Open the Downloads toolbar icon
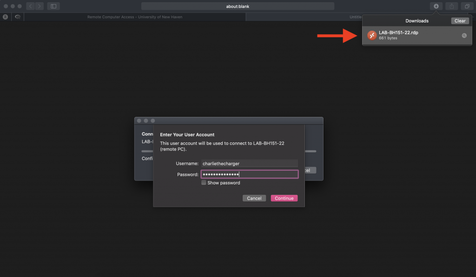Screen dimensions: 476x277 pos(436,6)
